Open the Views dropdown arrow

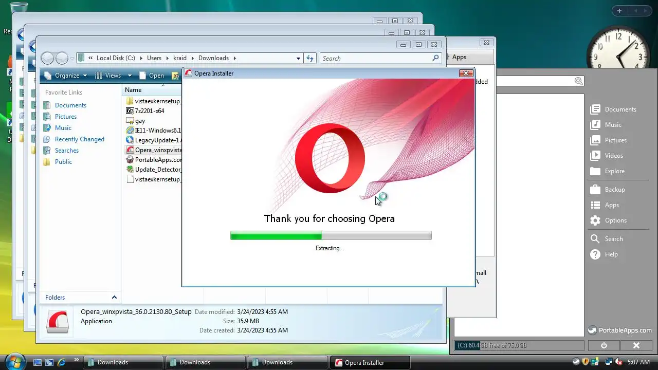tap(130, 76)
